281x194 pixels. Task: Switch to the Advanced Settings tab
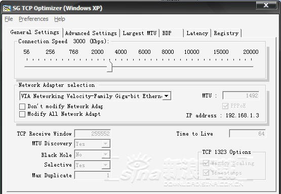click(91, 33)
